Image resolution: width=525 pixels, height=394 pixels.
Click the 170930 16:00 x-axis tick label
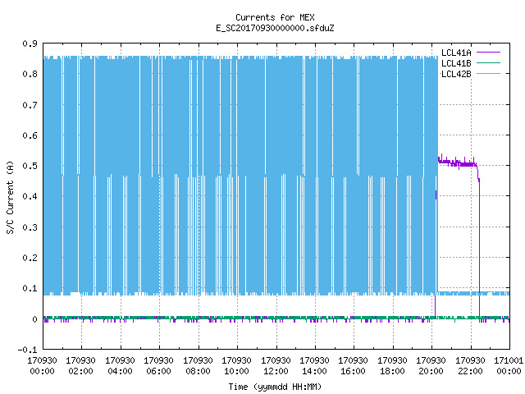(x=354, y=366)
